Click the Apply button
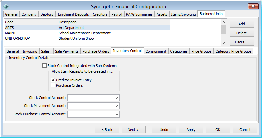 pos(191,130)
